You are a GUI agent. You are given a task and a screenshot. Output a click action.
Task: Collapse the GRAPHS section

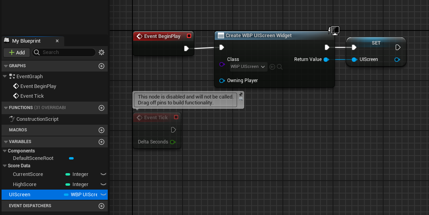point(6,66)
